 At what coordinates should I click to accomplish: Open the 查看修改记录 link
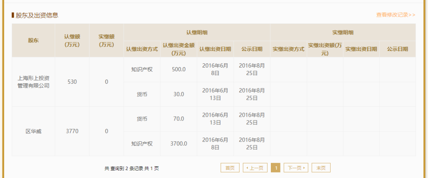click(395, 15)
